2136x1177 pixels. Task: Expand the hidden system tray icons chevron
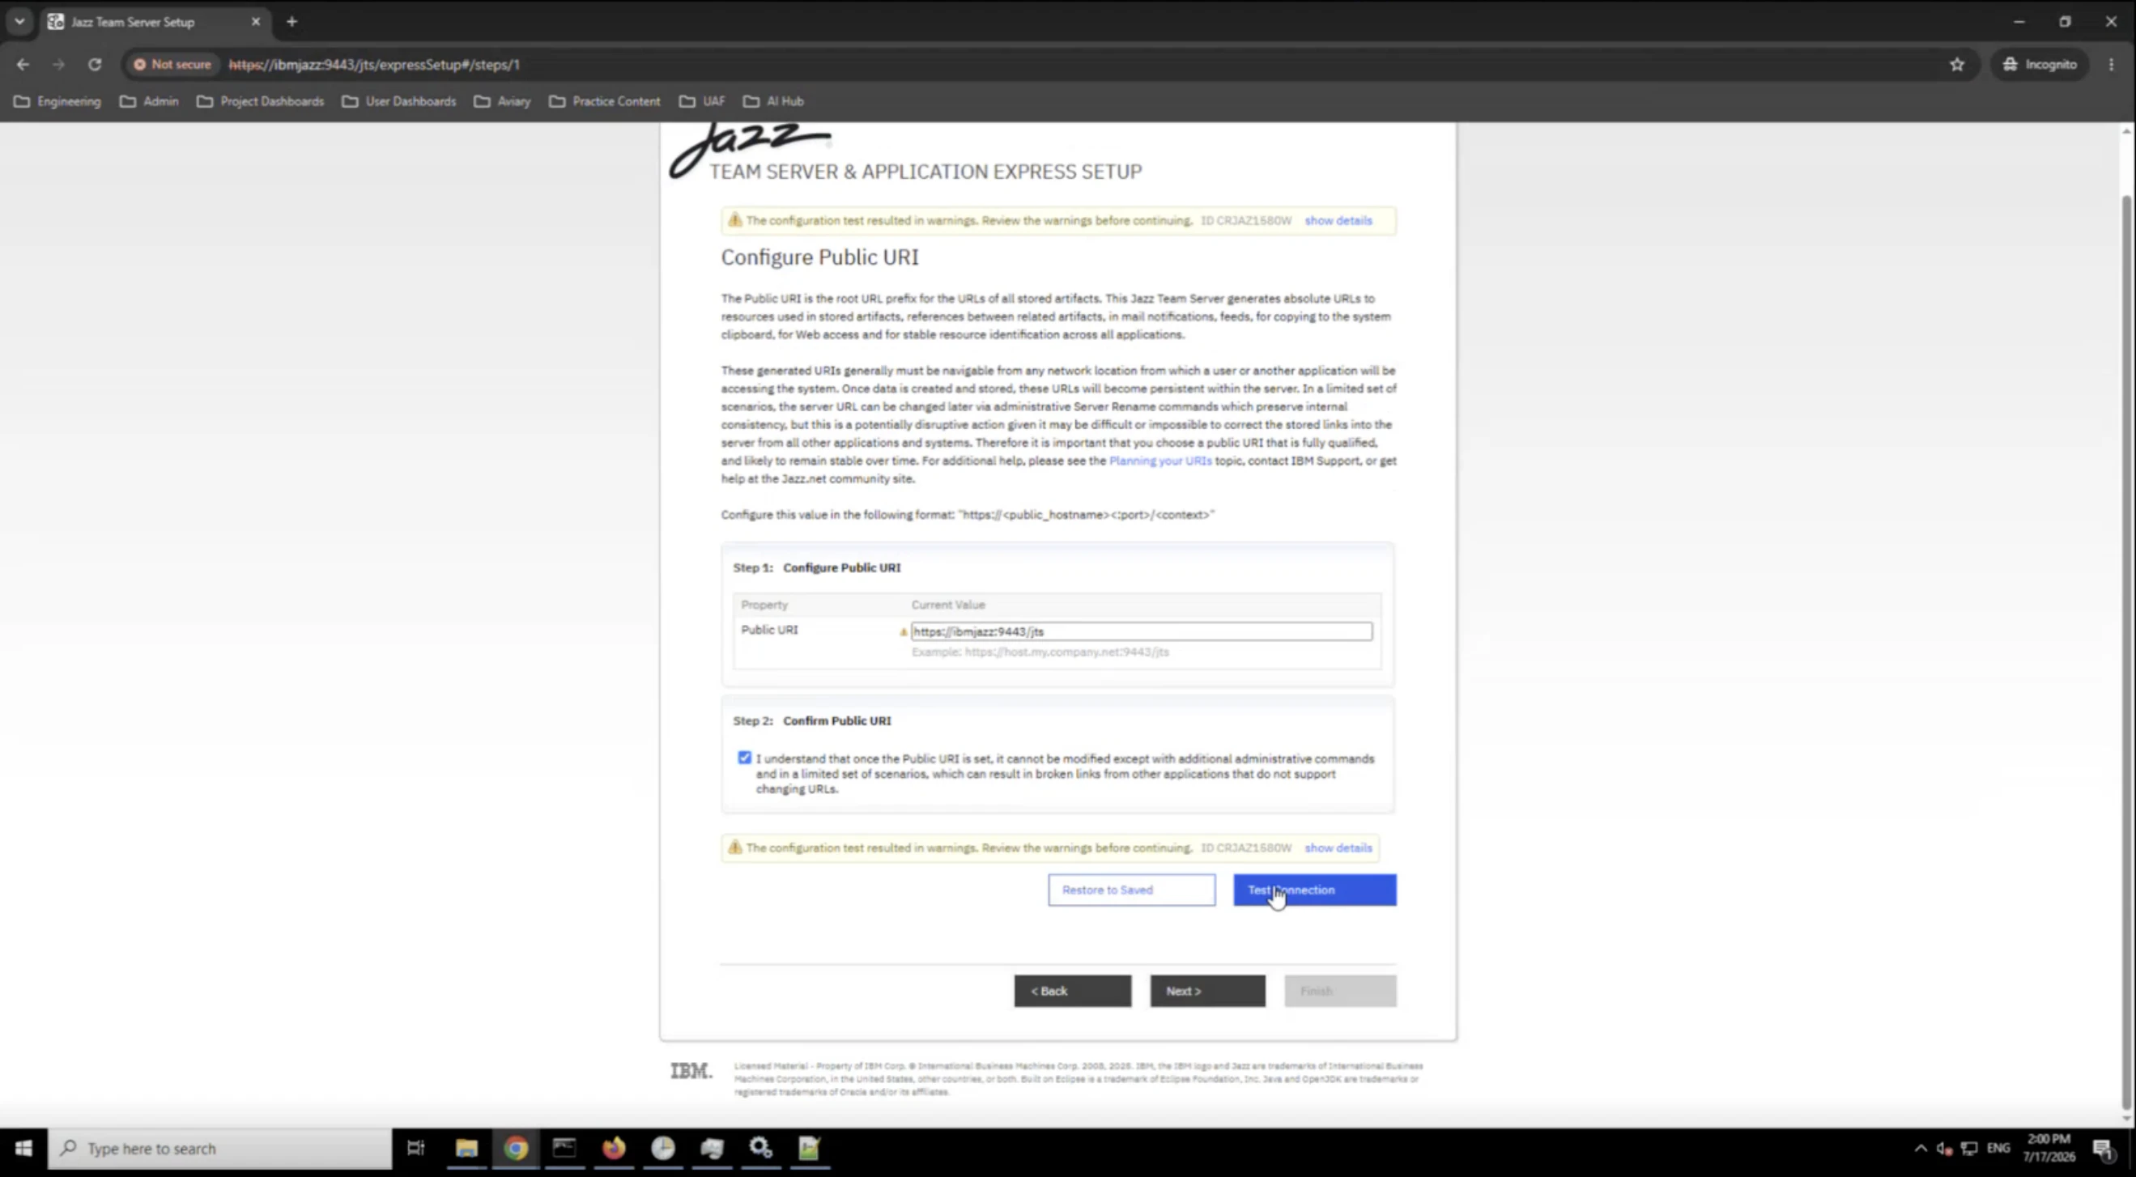(1921, 1149)
